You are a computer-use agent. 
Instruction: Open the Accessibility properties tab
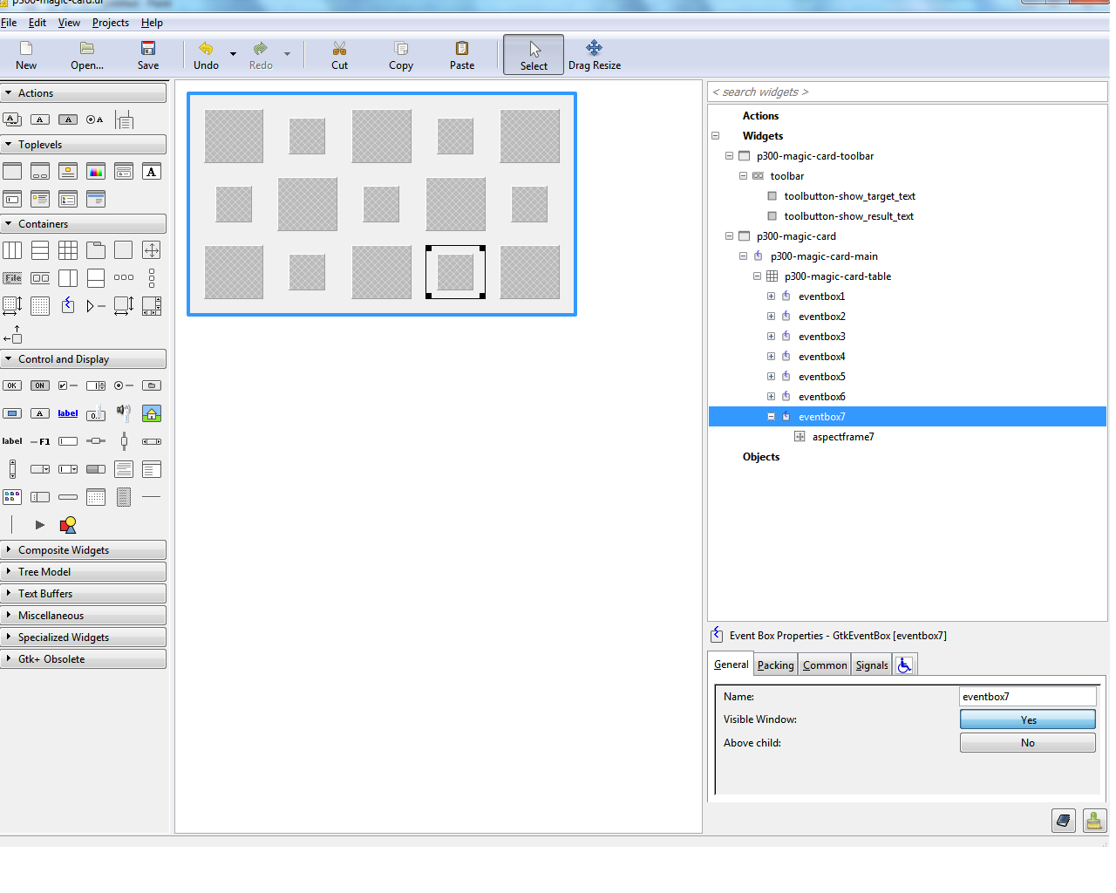(x=905, y=665)
